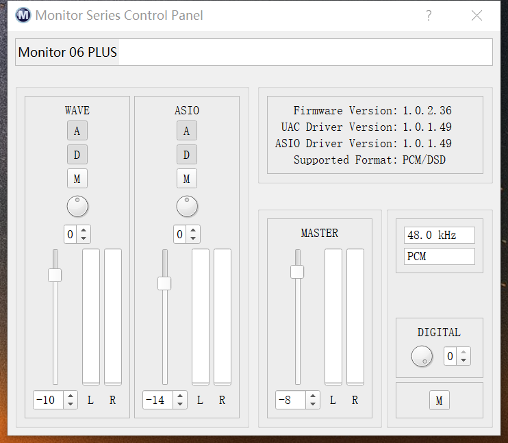The width and height of the screenshot is (508, 443).
Task: Click the DIGITAL section knob
Action: 422,356
